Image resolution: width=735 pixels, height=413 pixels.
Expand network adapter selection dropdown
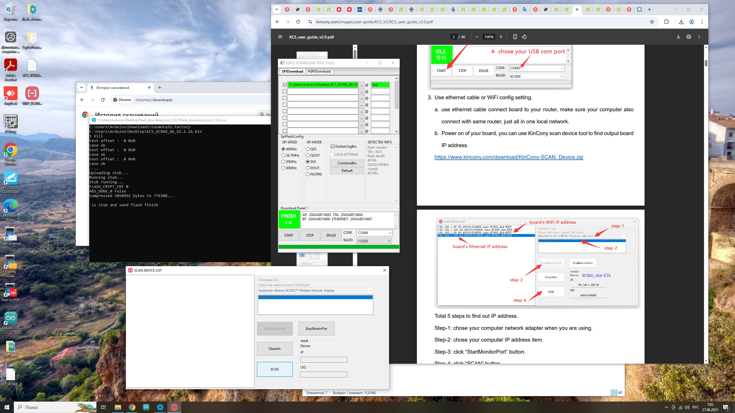coord(370,291)
